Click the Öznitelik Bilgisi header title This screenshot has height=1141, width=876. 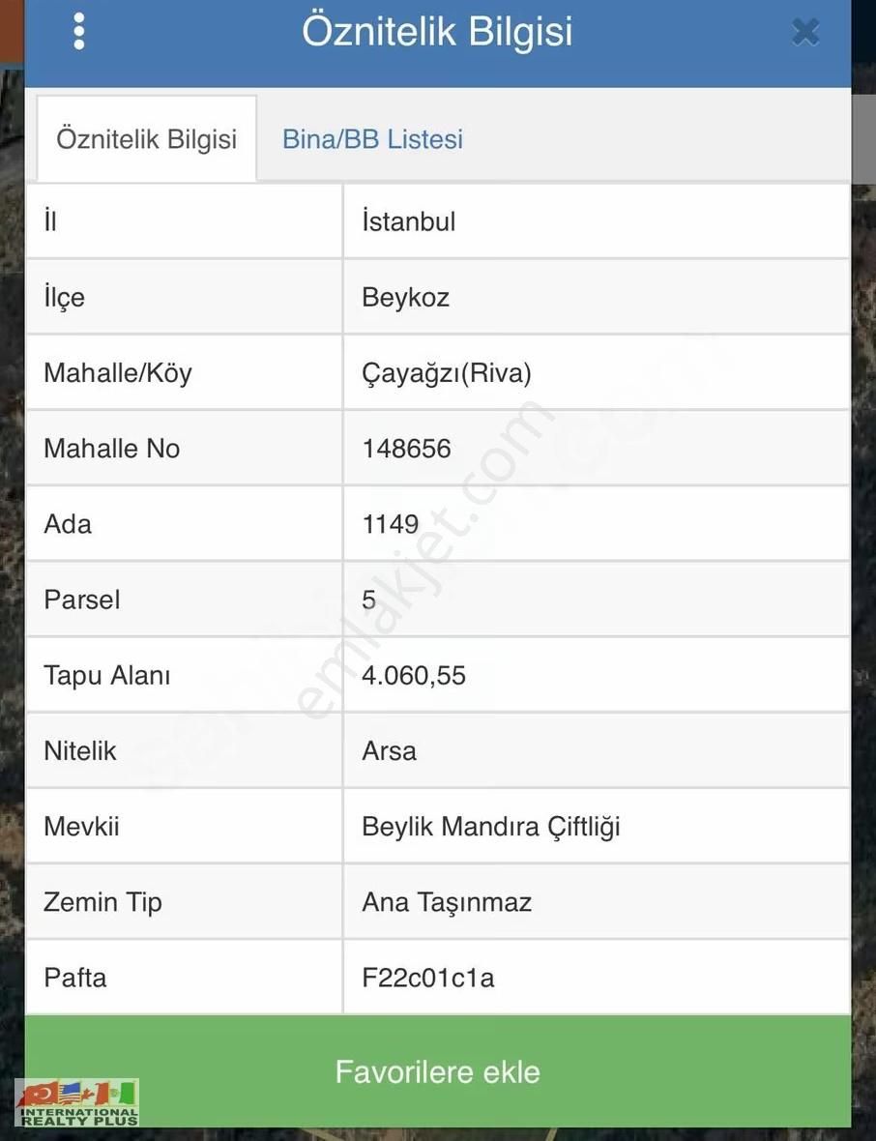437,32
